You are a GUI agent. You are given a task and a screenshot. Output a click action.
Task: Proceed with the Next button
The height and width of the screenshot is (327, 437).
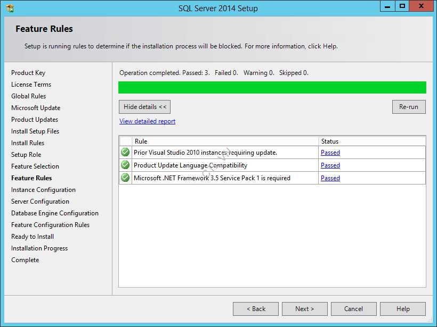pyautogui.click(x=304, y=308)
